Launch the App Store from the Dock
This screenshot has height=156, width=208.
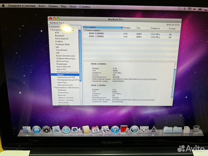coord(36,129)
